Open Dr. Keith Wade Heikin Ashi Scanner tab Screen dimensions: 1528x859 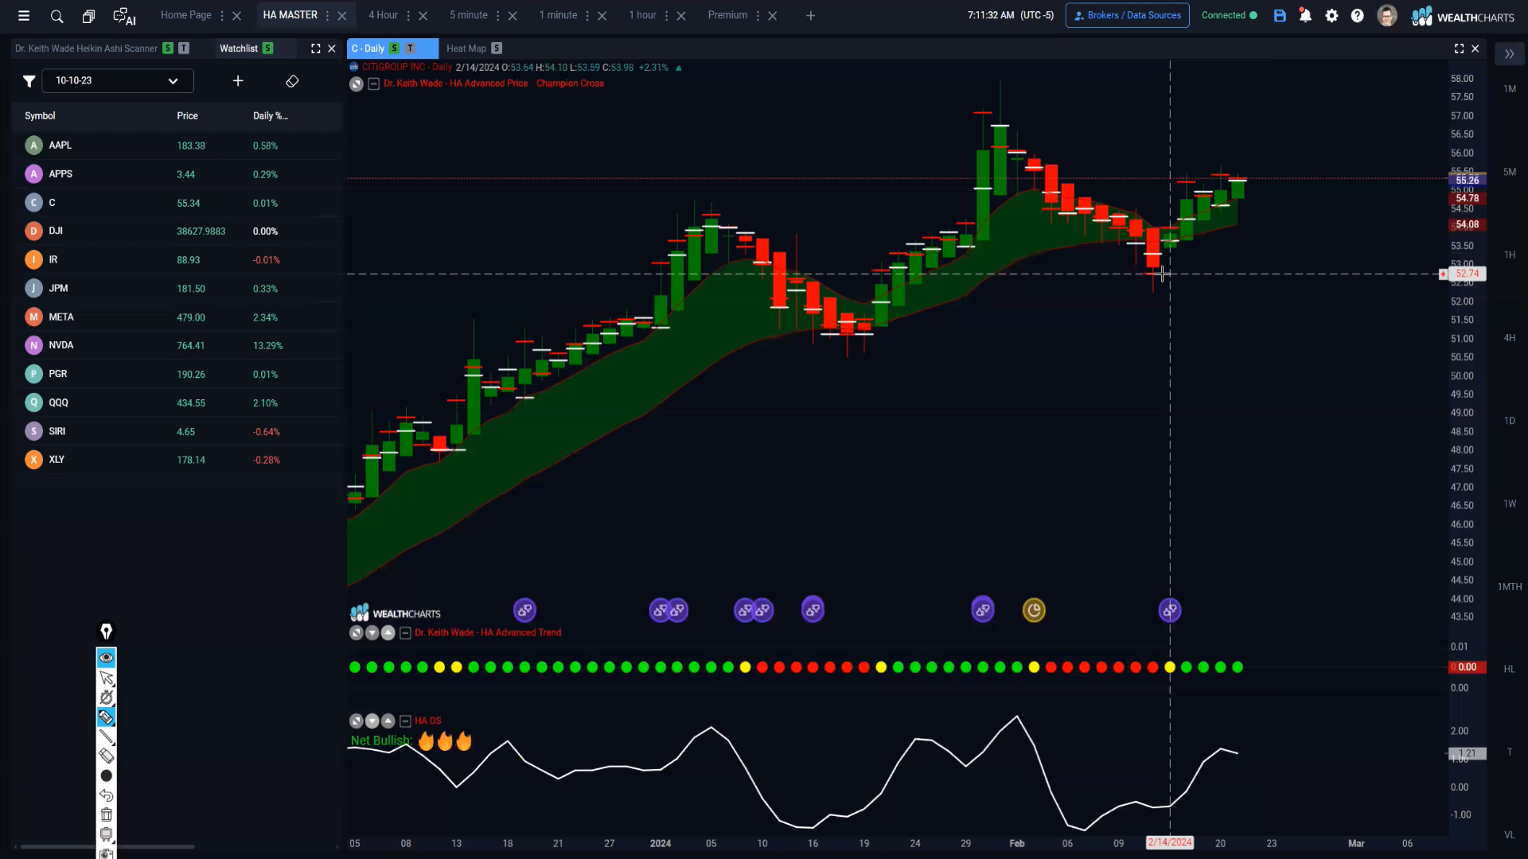tap(86, 49)
